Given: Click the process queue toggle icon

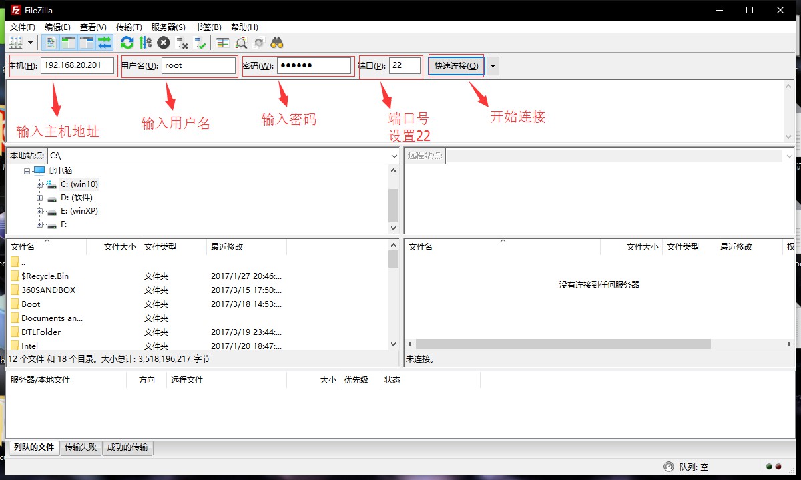Looking at the screenshot, I should 146,43.
